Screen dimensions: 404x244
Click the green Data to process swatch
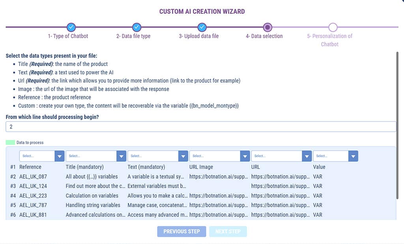(10, 142)
